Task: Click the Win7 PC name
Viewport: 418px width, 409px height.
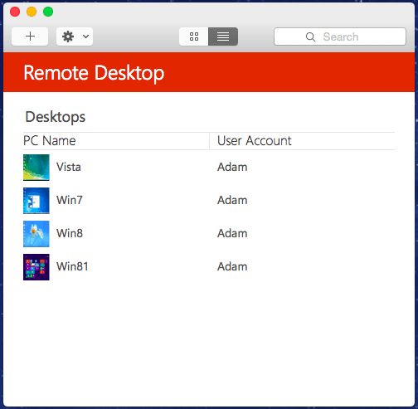Action: (x=70, y=200)
